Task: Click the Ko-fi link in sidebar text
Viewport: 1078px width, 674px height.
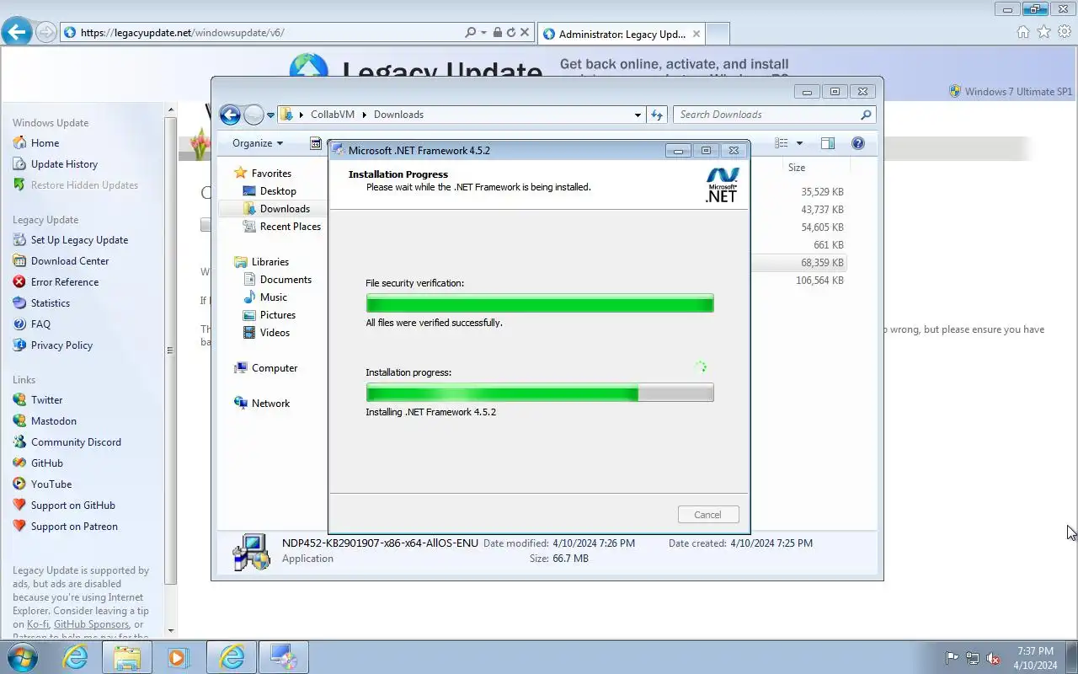Action: [38, 624]
